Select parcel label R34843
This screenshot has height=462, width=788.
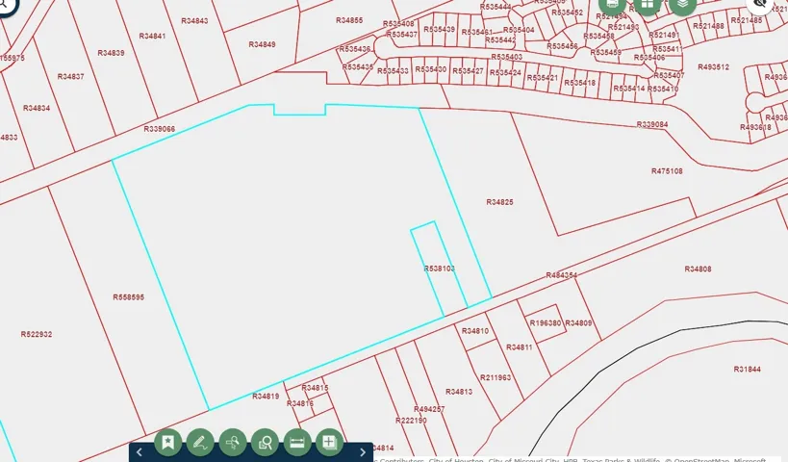194,20
